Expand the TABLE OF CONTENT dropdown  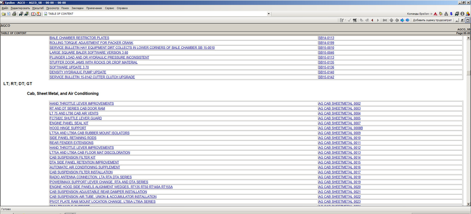[x=268, y=14]
